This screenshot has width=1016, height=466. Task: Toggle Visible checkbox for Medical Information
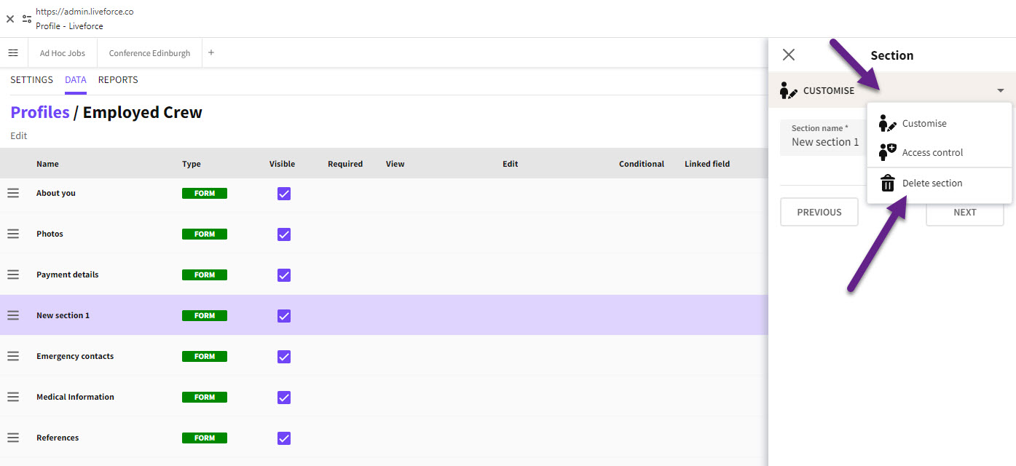(x=284, y=397)
